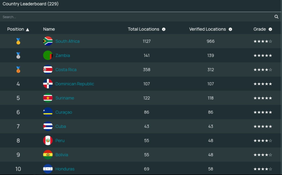
Task: Sort by Verified Locations header
Action: point(207,29)
